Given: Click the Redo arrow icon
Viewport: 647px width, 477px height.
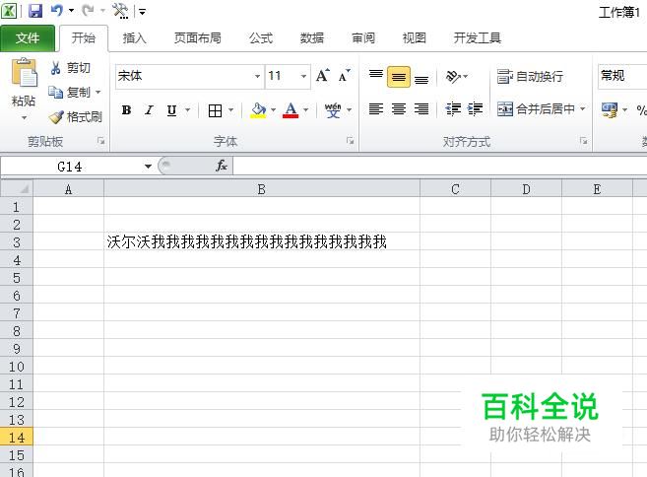Looking at the screenshot, I should [87, 10].
